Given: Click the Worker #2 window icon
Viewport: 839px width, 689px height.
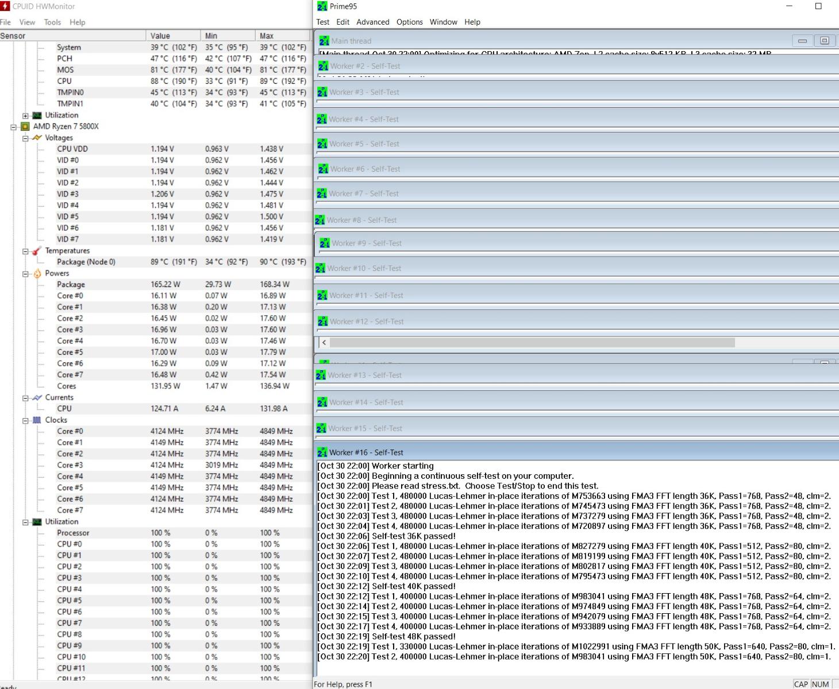Looking at the screenshot, I should coord(323,66).
